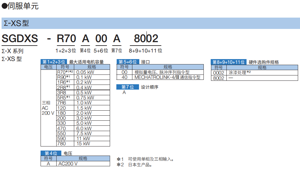Viewport: 300px width, 171px height.
Task: Click 接口 section title
Action: coord(145,62)
